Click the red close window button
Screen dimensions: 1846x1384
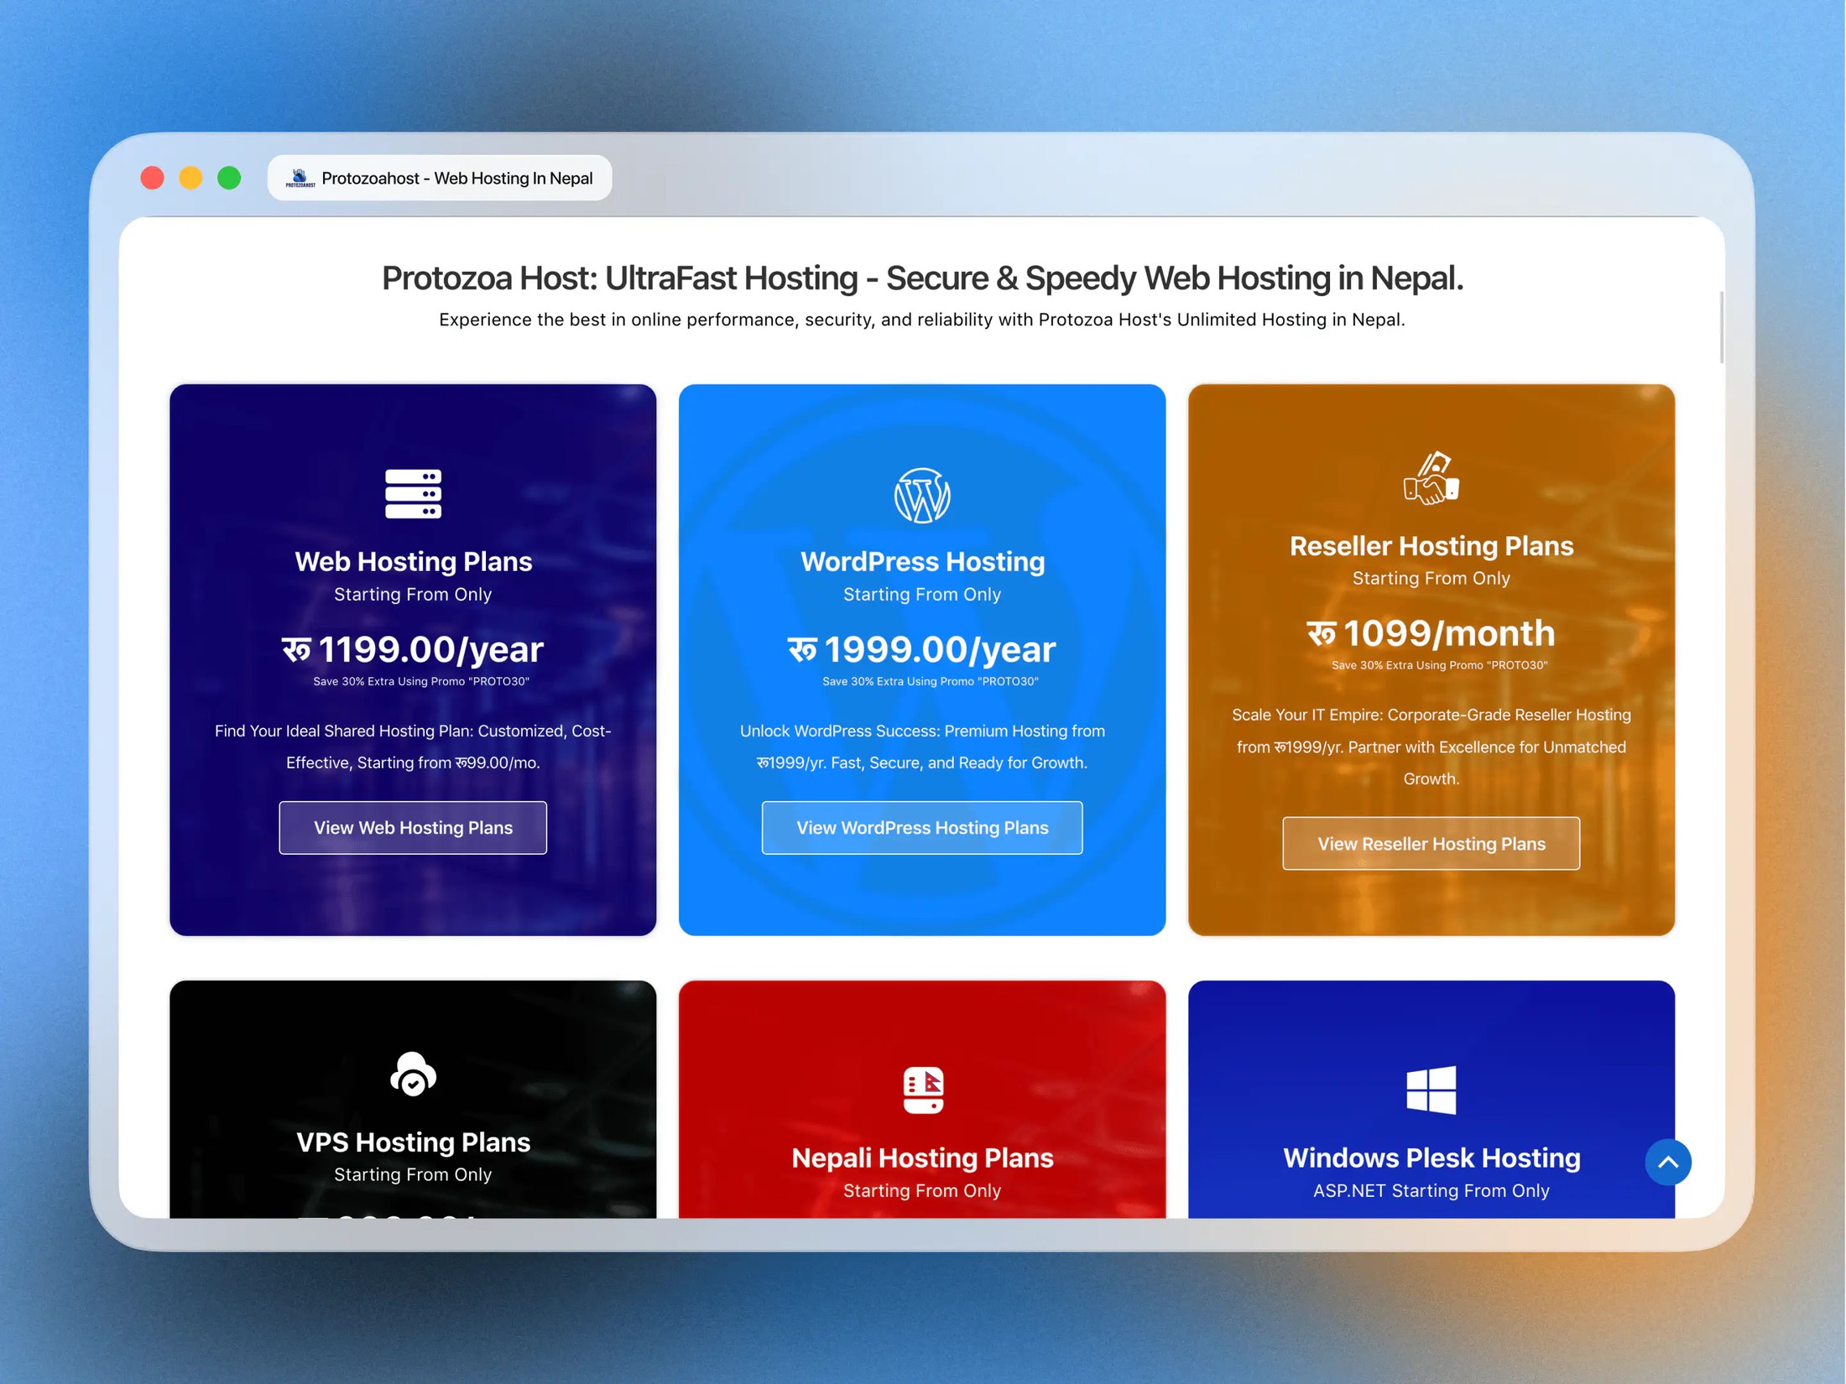(x=152, y=178)
